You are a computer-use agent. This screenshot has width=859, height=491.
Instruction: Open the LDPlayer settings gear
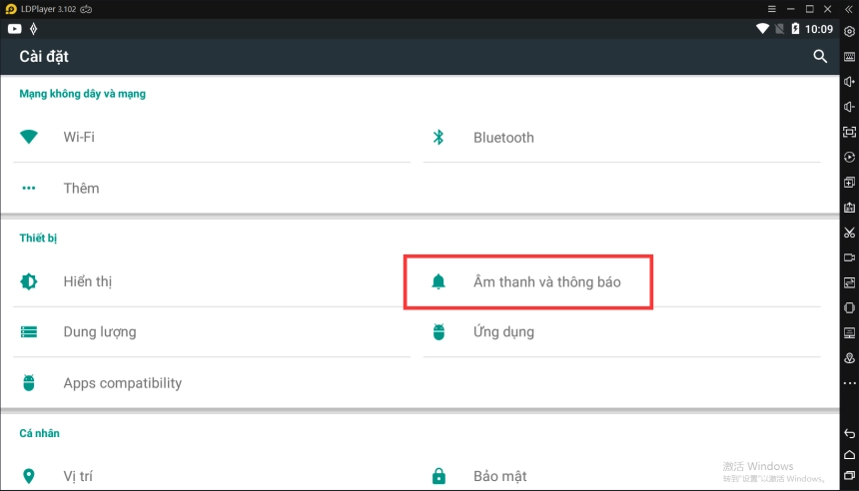pyautogui.click(x=850, y=32)
